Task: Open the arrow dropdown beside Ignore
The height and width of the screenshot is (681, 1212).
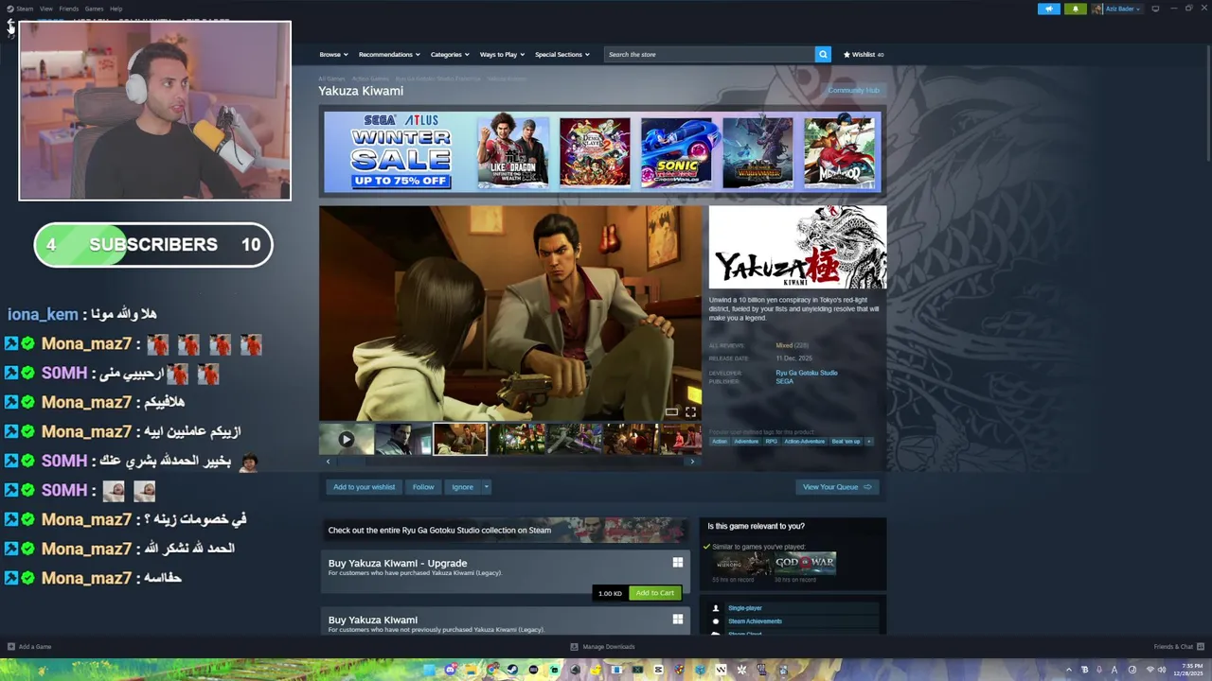Action: (487, 487)
